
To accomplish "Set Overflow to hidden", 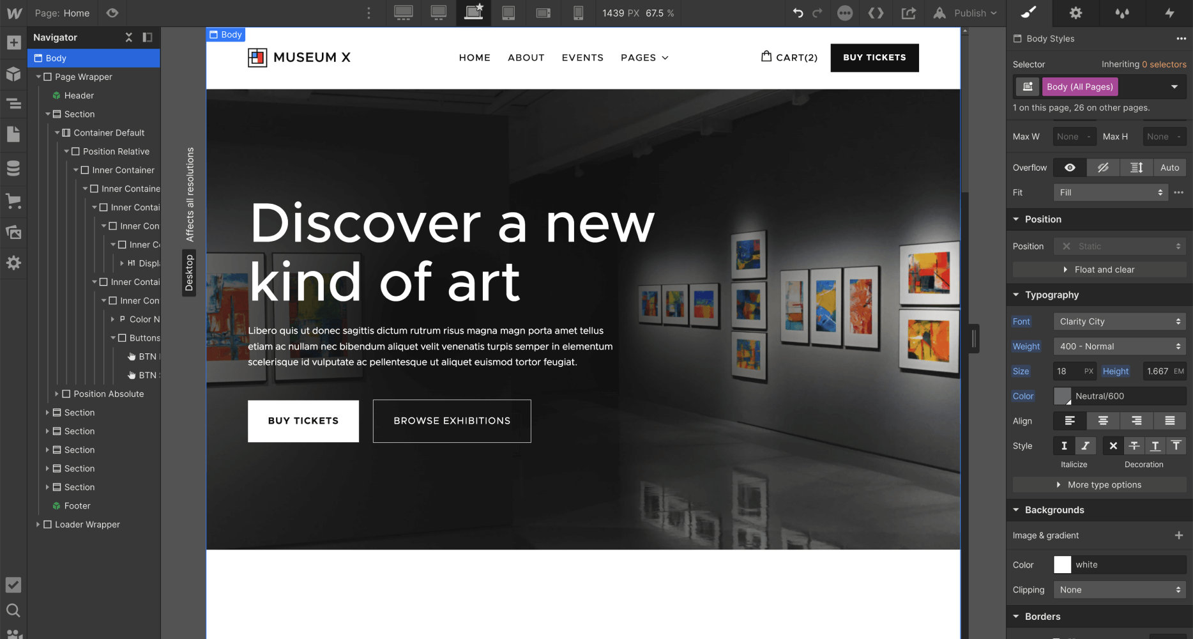I will tap(1103, 167).
